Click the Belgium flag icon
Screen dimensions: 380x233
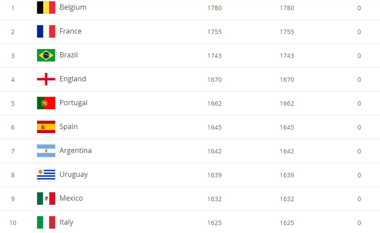tap(46, 8)
